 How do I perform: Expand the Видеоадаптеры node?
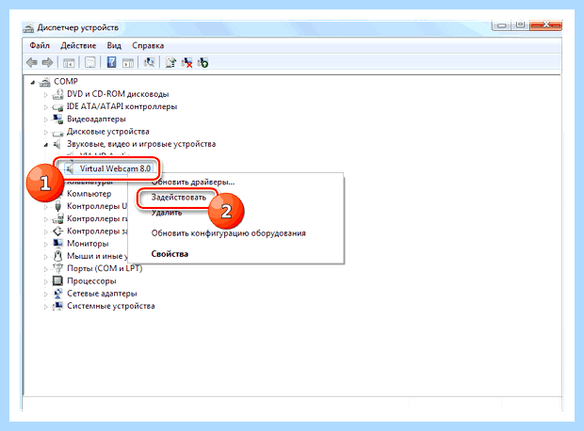46,120
